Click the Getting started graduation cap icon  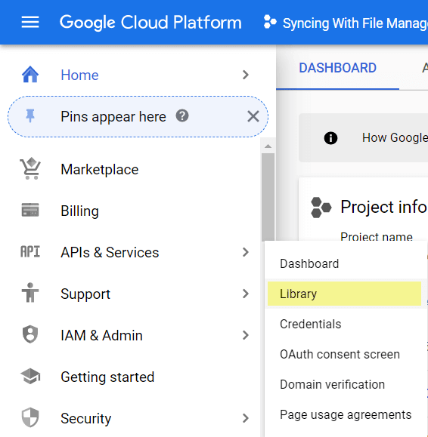[x=30, y=377]
